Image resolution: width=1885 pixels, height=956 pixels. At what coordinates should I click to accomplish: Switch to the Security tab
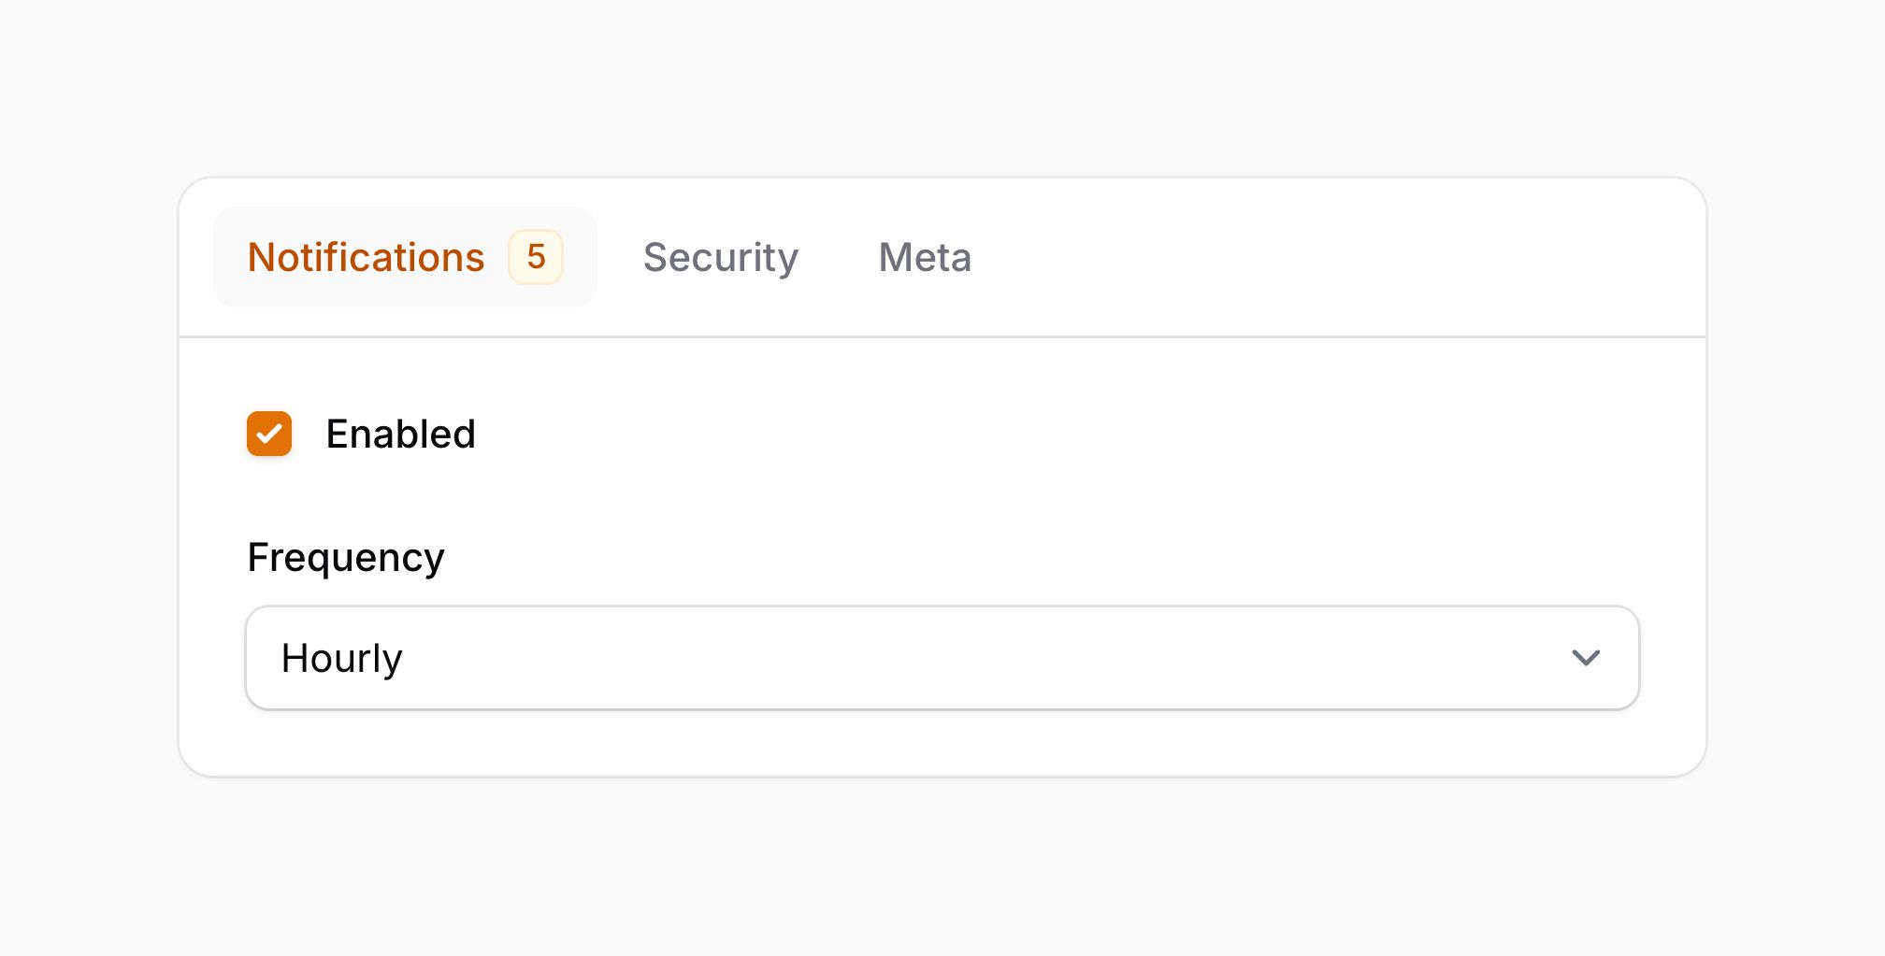(720, 257)
